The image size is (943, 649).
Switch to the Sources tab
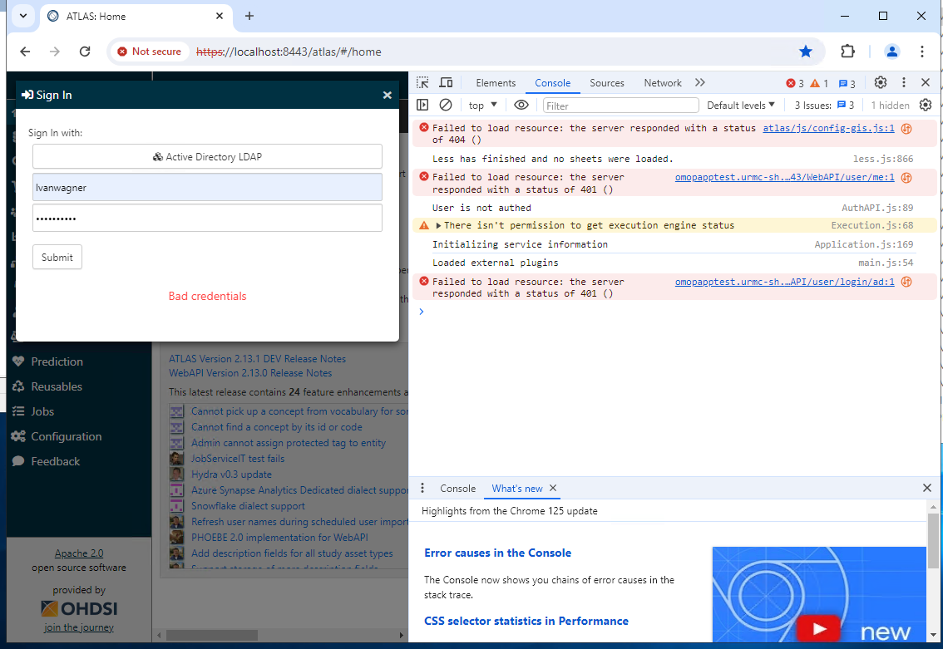tap(607, 83)
